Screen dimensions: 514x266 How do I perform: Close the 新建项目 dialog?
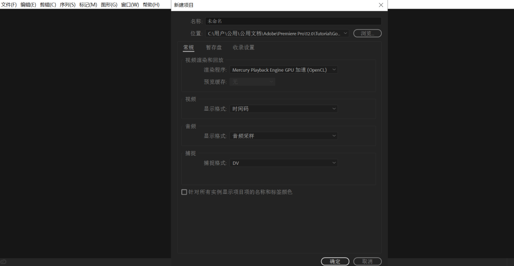(x=381, y=5)
